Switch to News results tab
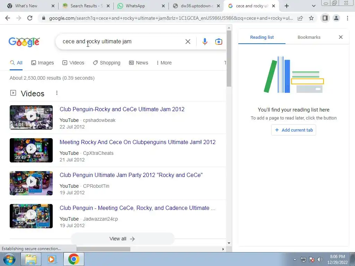The width and height of the screenshot is (355, 266). (x=139, y=63)
